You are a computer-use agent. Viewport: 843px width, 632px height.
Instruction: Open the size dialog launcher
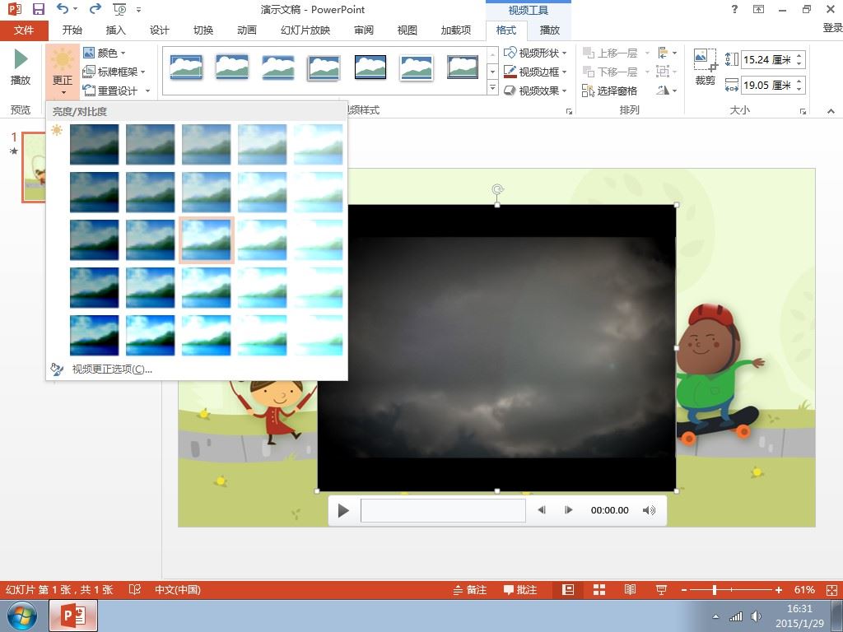point(803,111)
